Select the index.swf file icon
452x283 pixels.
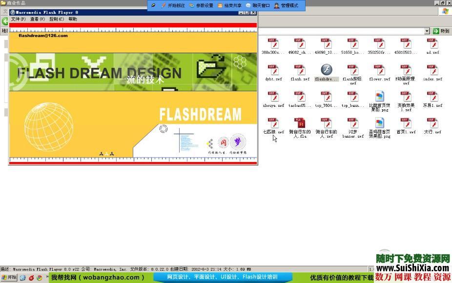[x=432, y=70]
